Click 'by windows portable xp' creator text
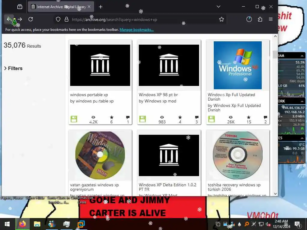The height and width of the screenshot is (230, 307). tap(92, 101)
